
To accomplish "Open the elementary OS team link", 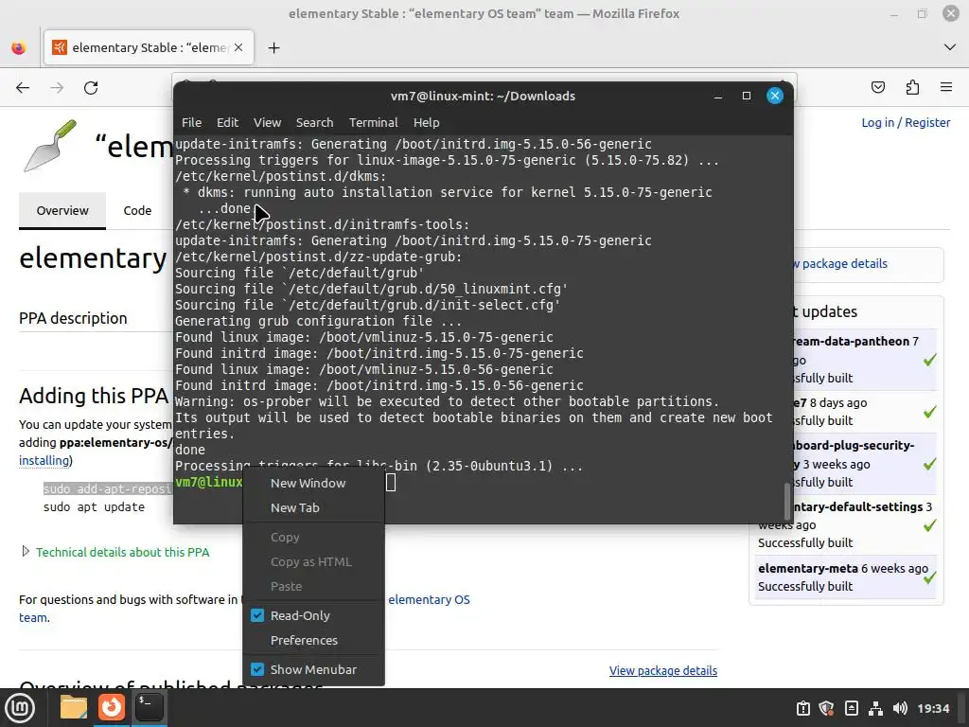I will tap(429, 599).
